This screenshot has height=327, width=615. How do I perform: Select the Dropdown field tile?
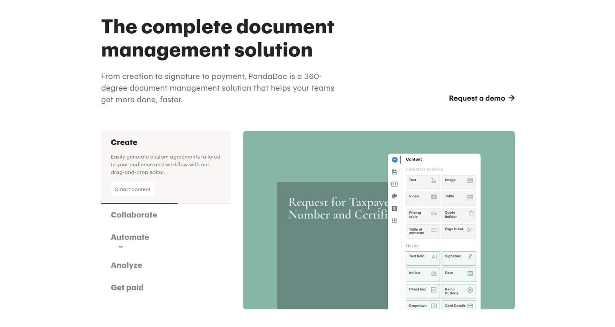(423, 305)
